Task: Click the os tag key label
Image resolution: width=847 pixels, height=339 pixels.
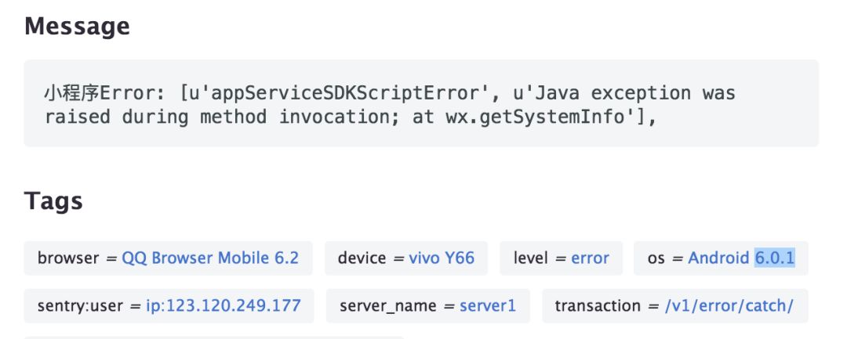Action: point(656,258)
